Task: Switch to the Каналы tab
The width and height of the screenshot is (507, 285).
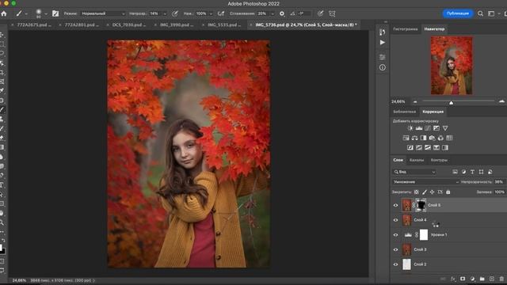Action: [417, 160]
